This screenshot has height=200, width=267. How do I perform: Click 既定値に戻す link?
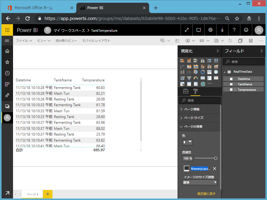click(206, 194)
